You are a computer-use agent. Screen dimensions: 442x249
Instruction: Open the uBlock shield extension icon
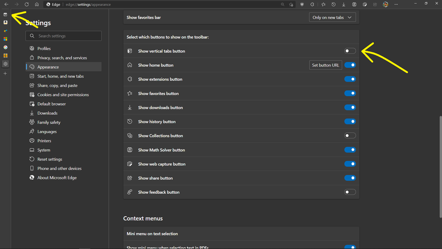click(x=302, y=4)
